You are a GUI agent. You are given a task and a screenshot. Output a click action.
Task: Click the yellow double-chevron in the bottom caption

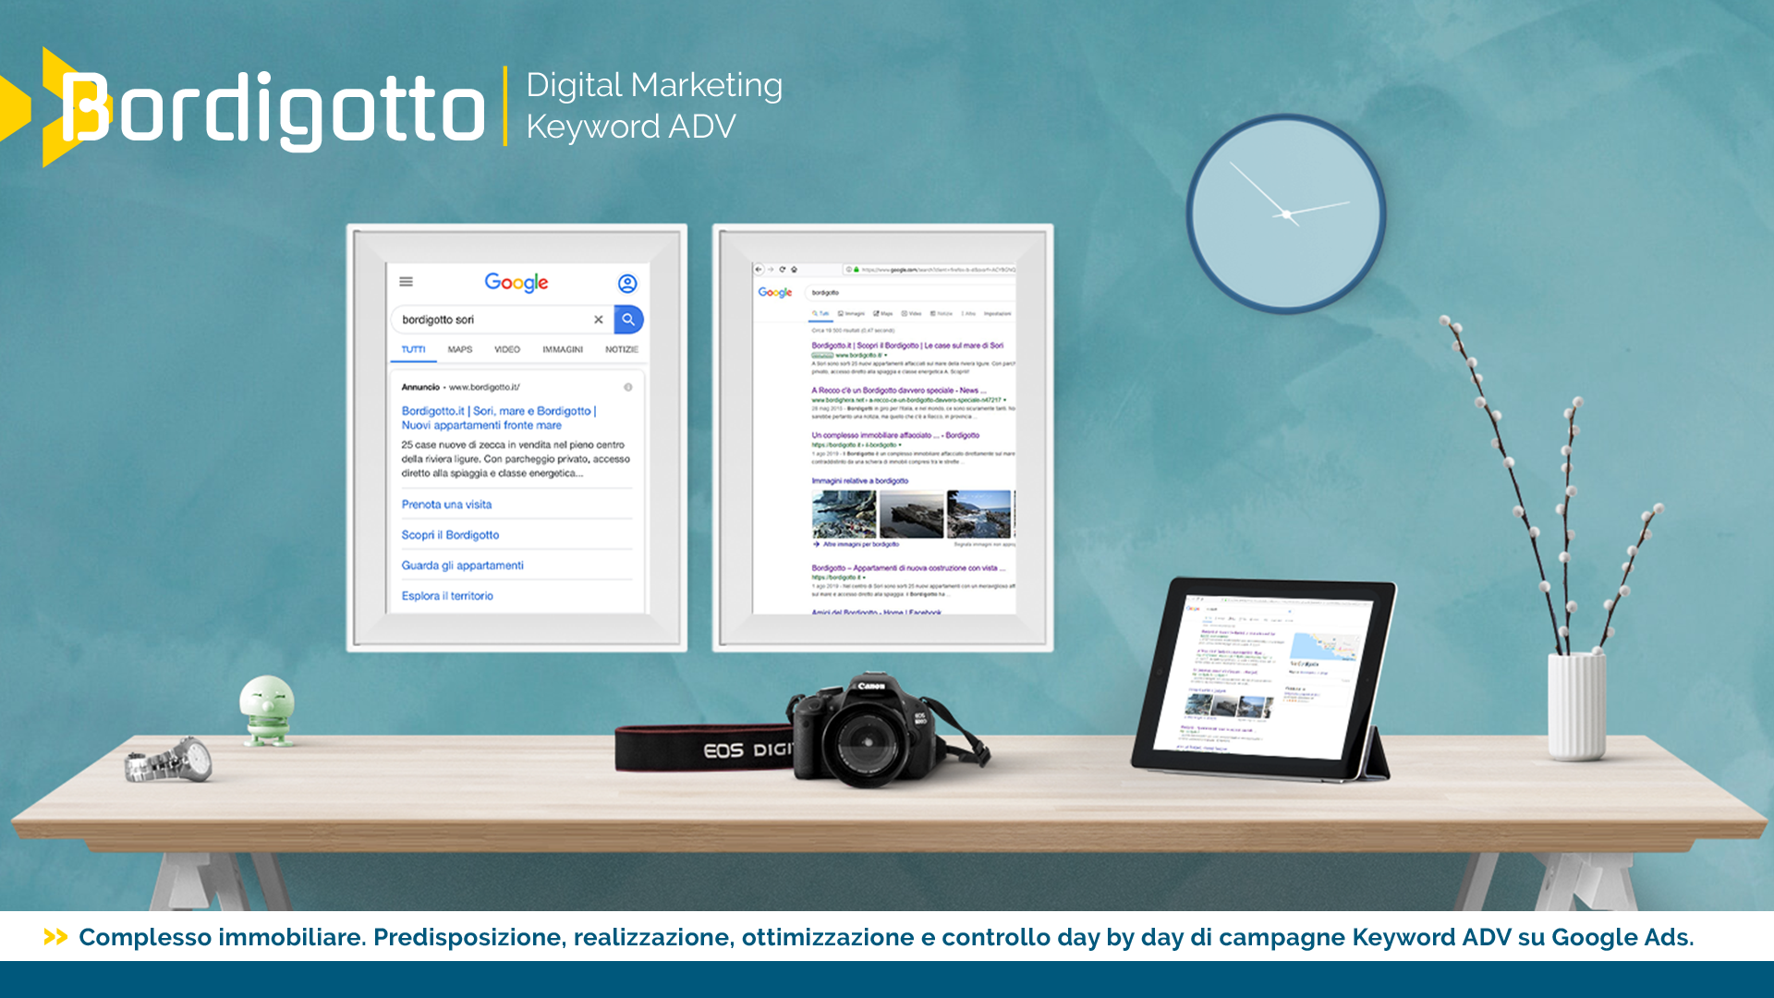click(55, 937)
